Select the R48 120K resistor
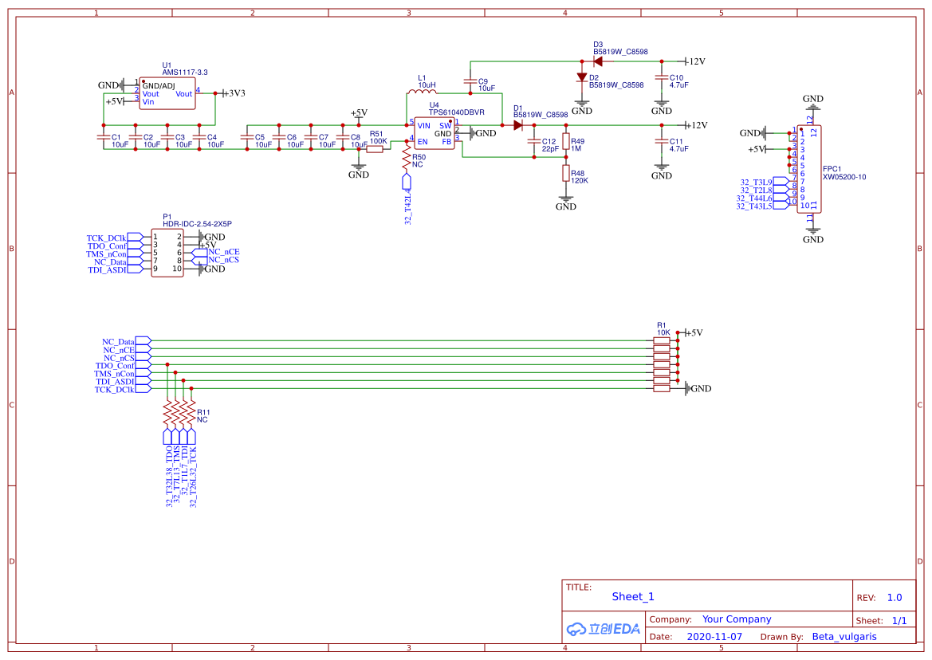This screenshot has height=660, width=932. (x=566, y=174)
